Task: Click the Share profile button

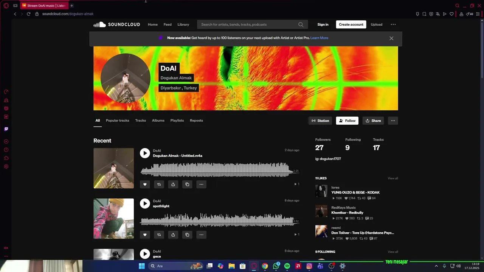Action: (x=373, y=121)
